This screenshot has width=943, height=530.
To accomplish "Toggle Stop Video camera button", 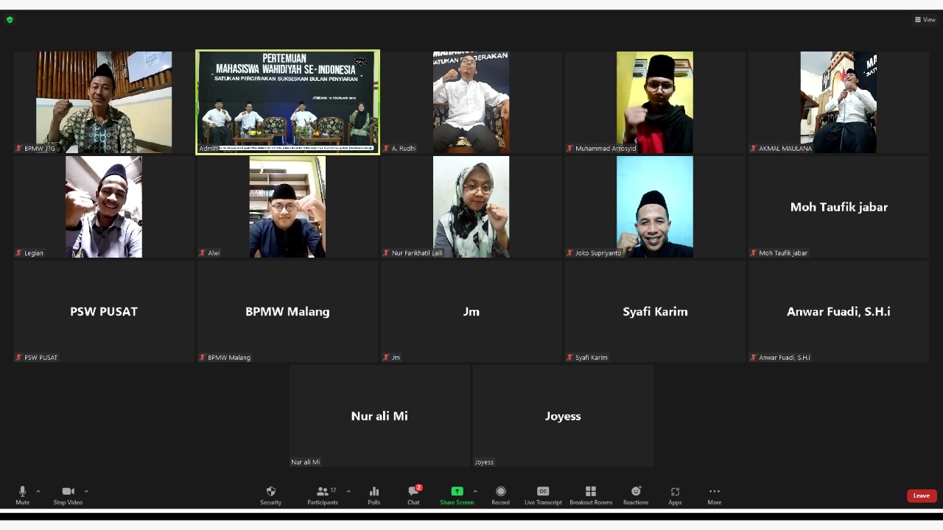I will [68, 495].
